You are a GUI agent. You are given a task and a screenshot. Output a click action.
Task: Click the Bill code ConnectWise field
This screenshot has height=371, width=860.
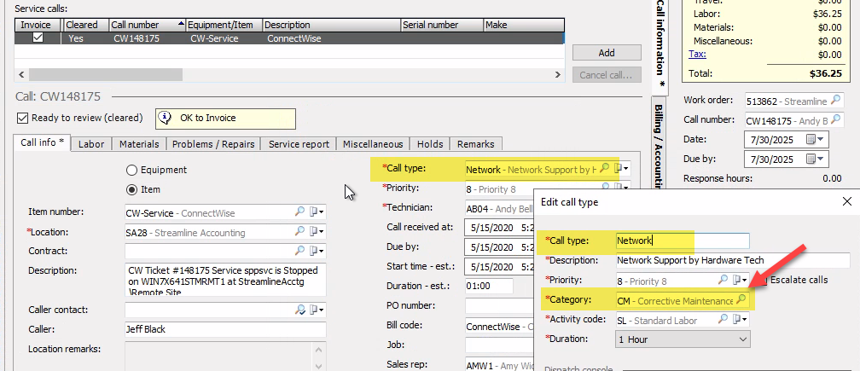coord(499,326)
